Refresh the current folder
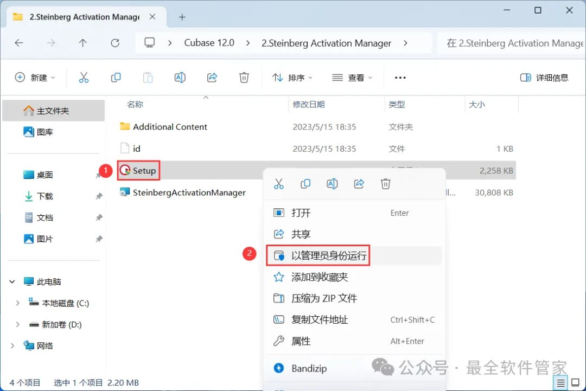586x391 pixels. [115, 43]
